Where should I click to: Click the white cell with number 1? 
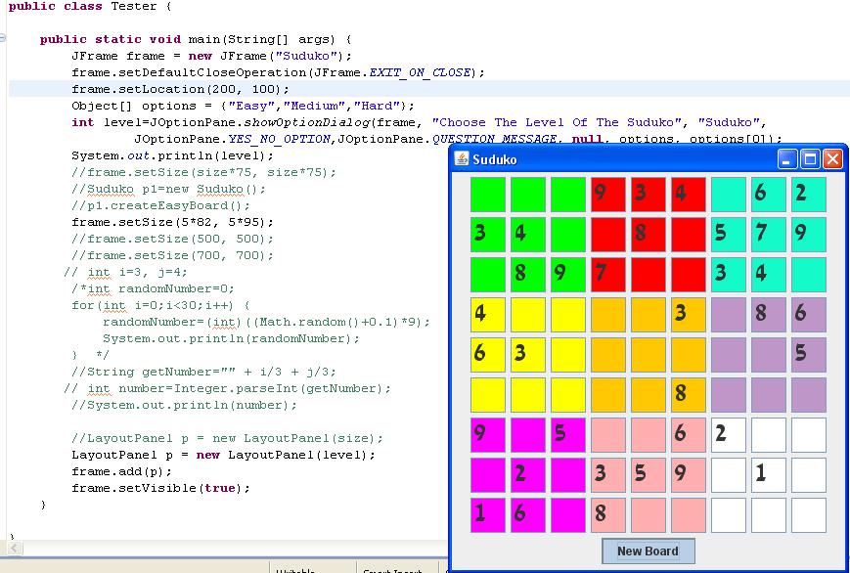[x=768, y=474]
